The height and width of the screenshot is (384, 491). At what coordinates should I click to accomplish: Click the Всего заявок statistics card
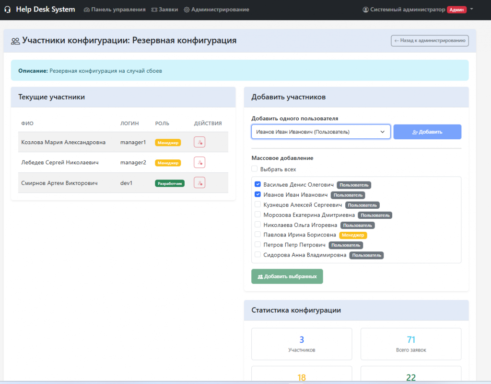pyautogui.click(x=410, y=344)
